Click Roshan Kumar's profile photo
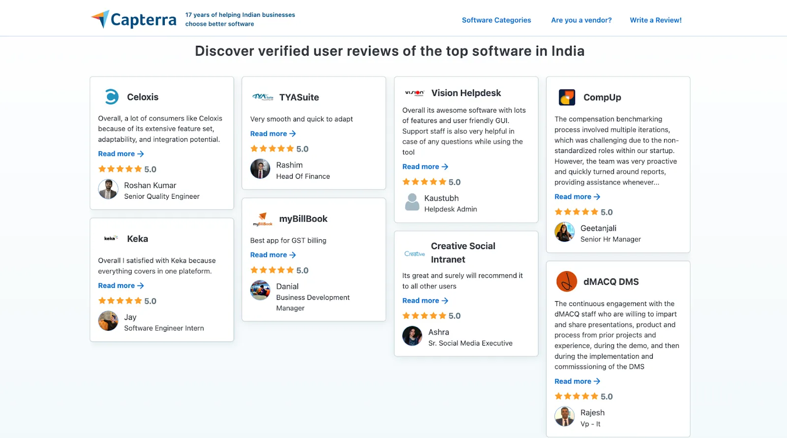Image resolution: width=787 pixels, height=438 pixels. pos(108,189)
